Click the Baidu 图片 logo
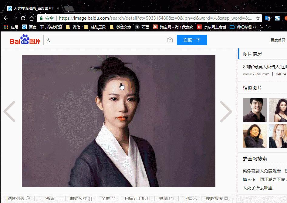This screenshot has width=287, height=203. pyautogui.click(x=25, y=40)
